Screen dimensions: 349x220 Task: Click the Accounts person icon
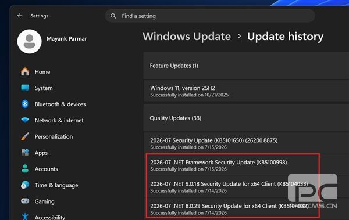[25, 169]
